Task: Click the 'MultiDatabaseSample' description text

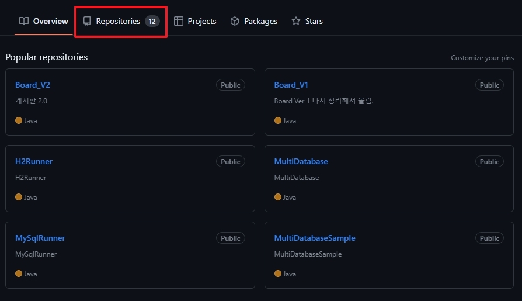Action: [308, 254]
